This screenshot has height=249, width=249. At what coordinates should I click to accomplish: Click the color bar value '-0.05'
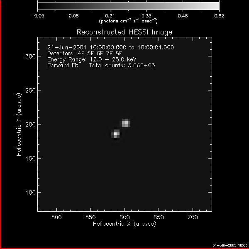pos(37,16)
